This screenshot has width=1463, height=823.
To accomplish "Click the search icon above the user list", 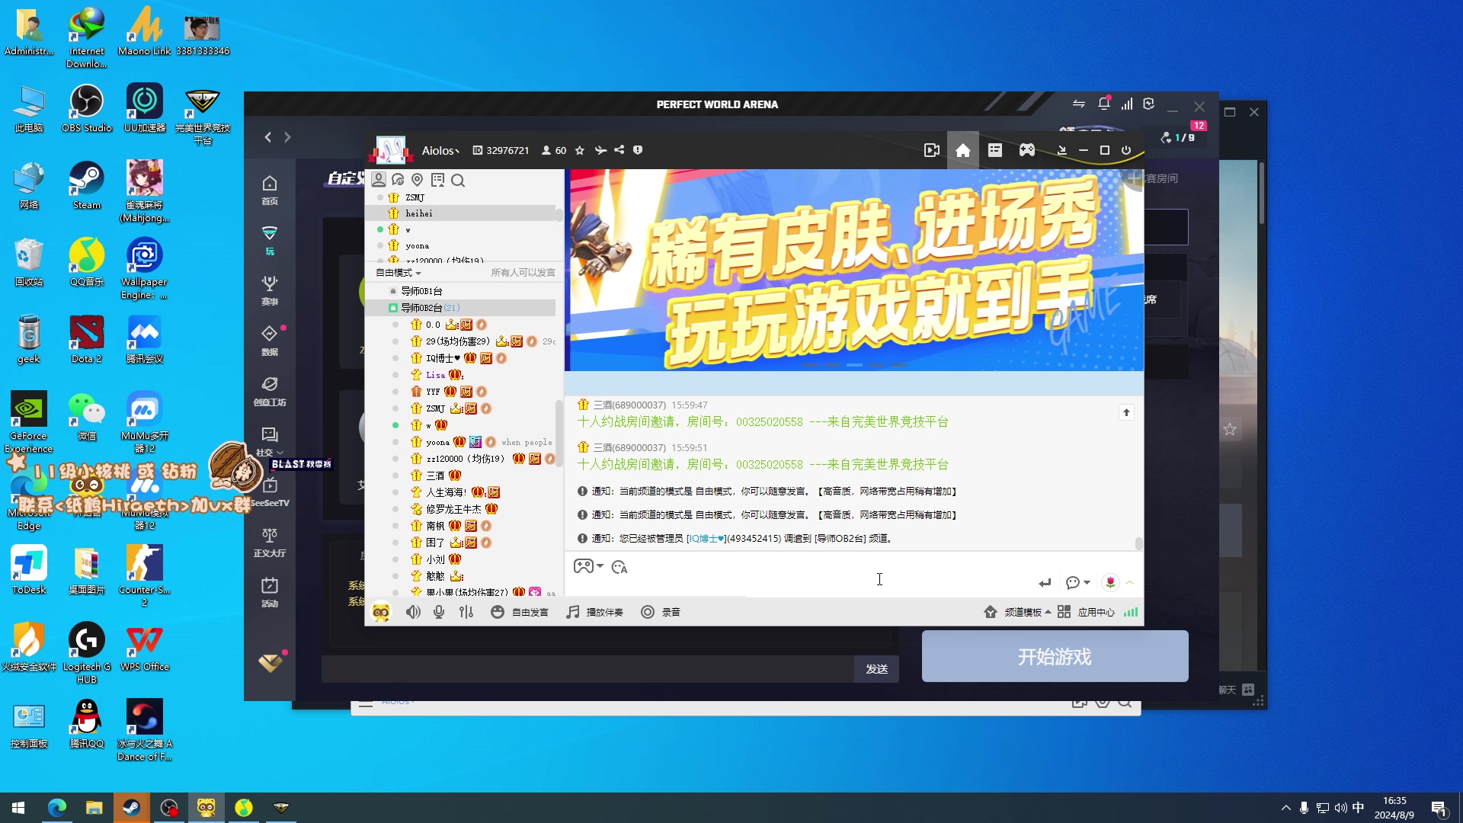I will pyautogui.click(x=458, y=181).
